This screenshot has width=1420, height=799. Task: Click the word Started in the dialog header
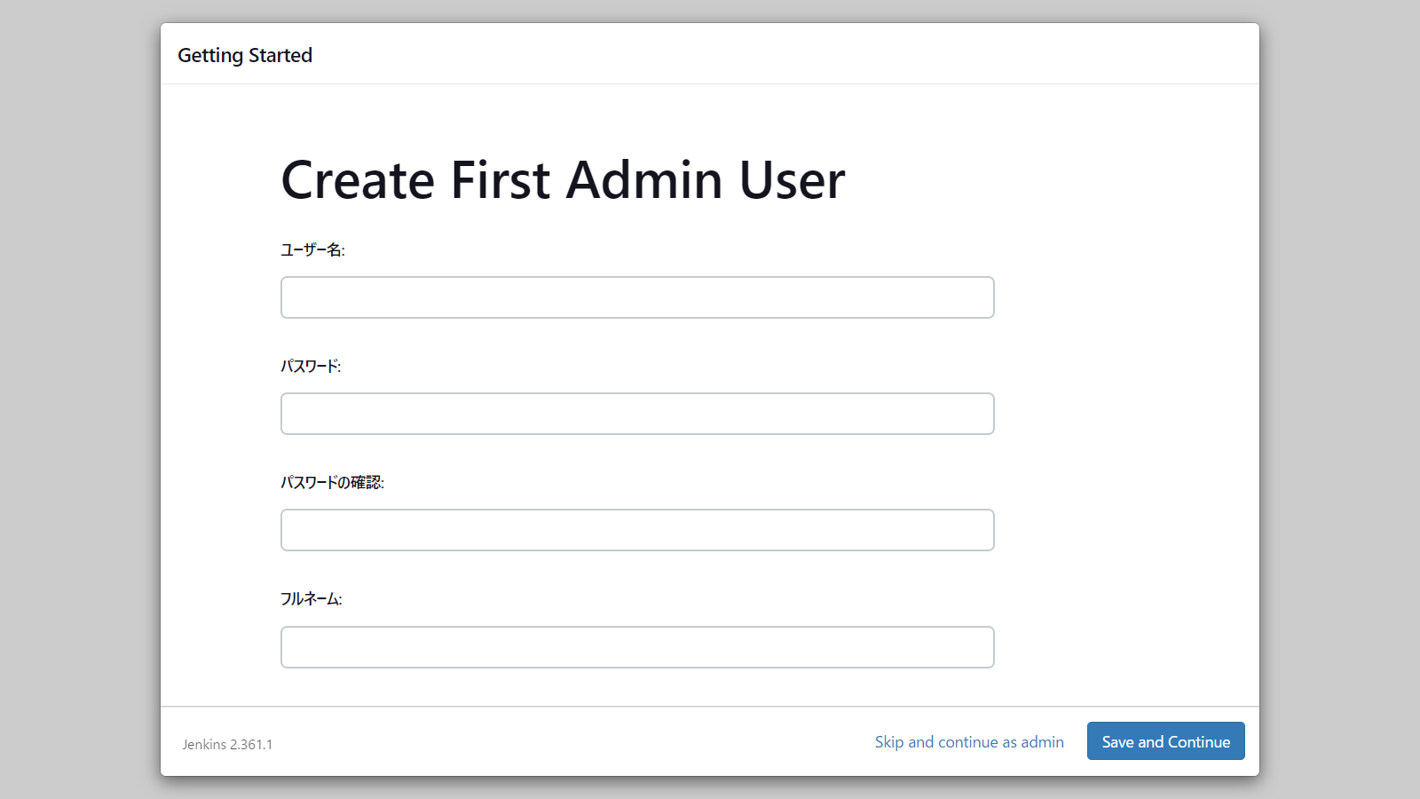pos(280,55)
